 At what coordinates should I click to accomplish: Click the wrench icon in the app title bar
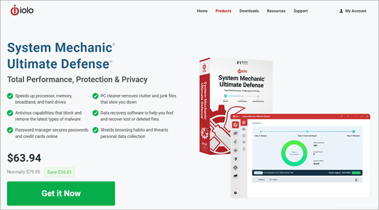(342, 116)
